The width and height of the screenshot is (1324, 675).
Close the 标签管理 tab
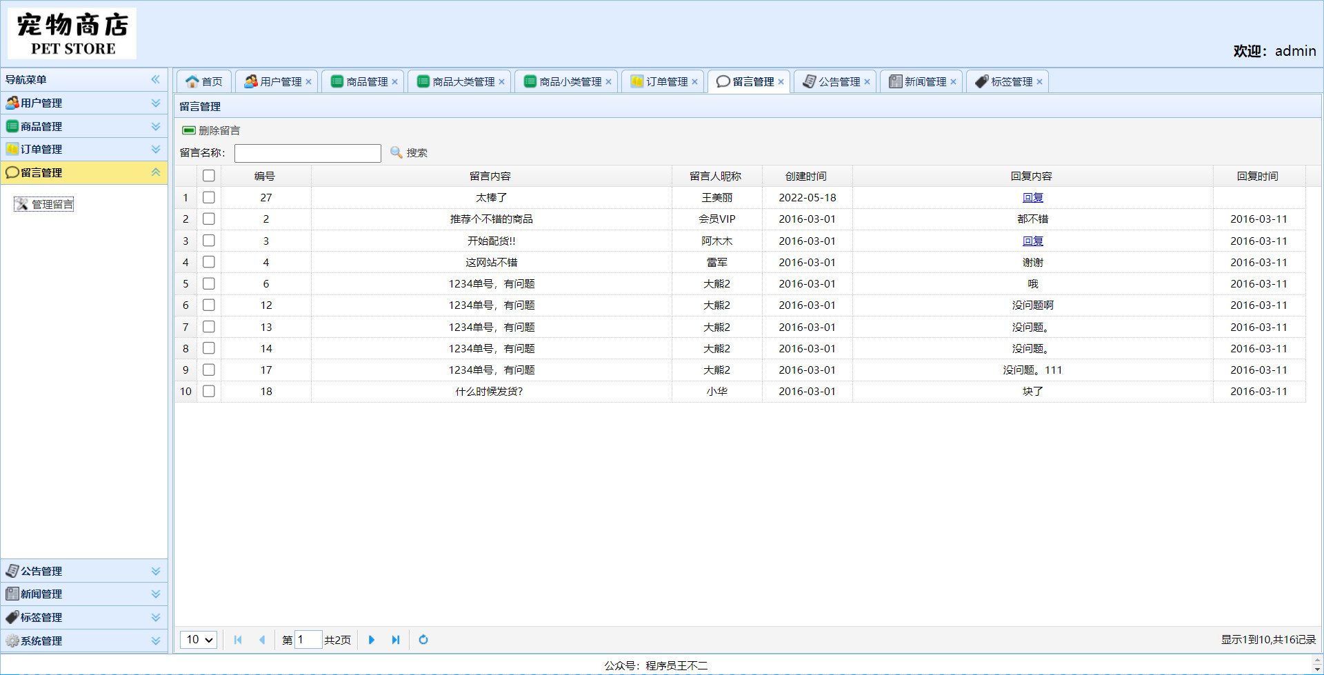1039,82
